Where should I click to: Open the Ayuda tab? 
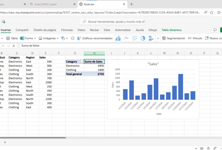click(x=140, y=30)
